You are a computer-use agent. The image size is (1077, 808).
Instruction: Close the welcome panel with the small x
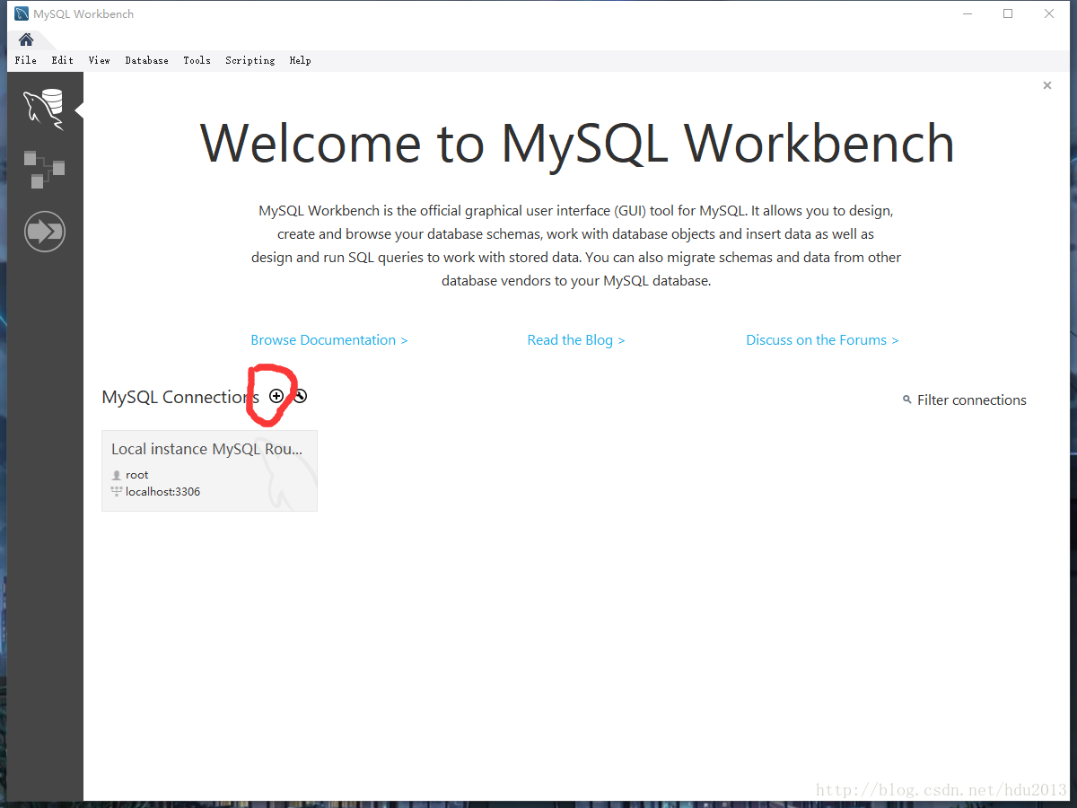[1046, 85]
